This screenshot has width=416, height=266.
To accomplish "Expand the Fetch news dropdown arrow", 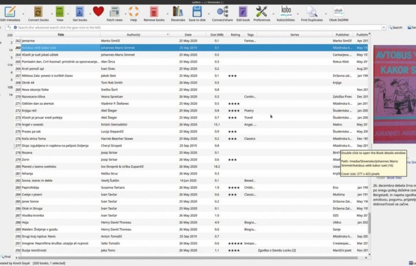I will (125, 14).
